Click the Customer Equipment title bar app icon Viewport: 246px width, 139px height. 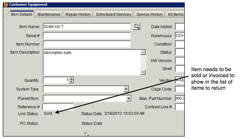click(6, 5)
